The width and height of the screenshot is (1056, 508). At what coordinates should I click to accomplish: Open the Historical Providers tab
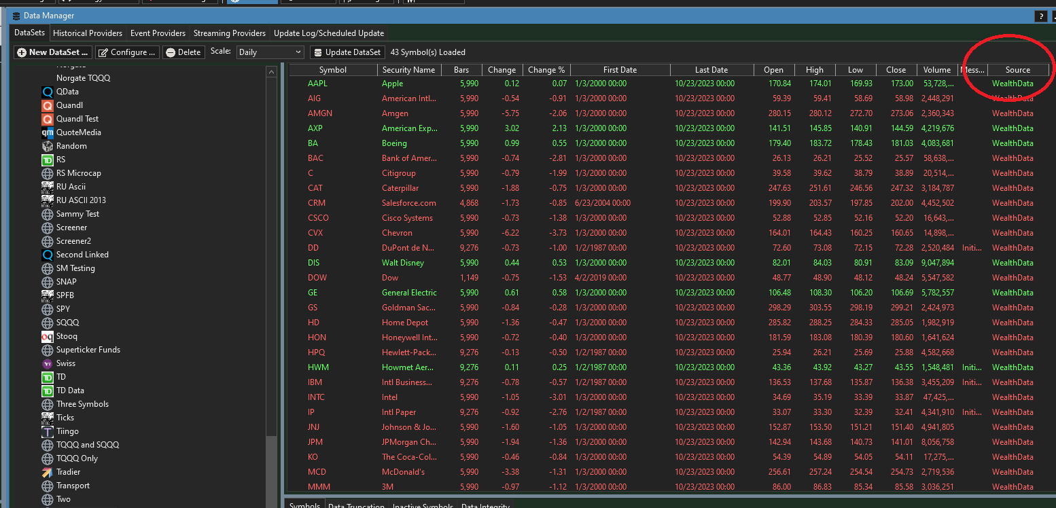point(88,33)
